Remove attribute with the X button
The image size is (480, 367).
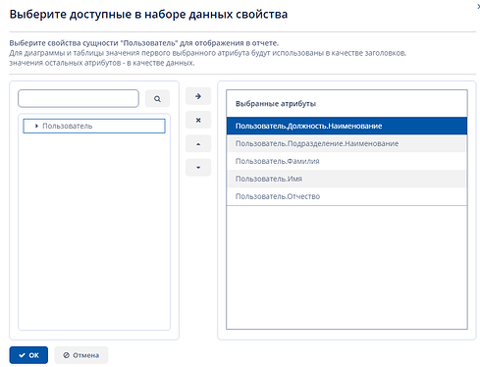[198, 120]
